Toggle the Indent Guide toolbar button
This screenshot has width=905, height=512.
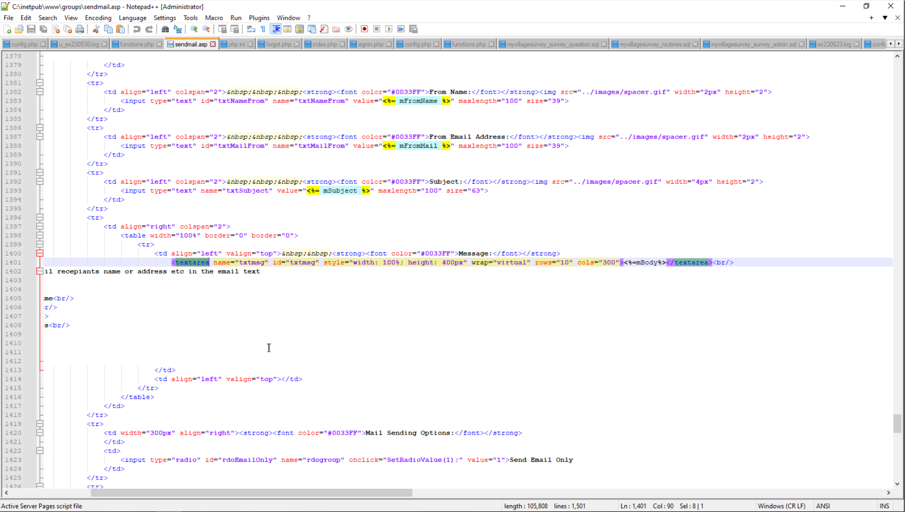(276, 29)
